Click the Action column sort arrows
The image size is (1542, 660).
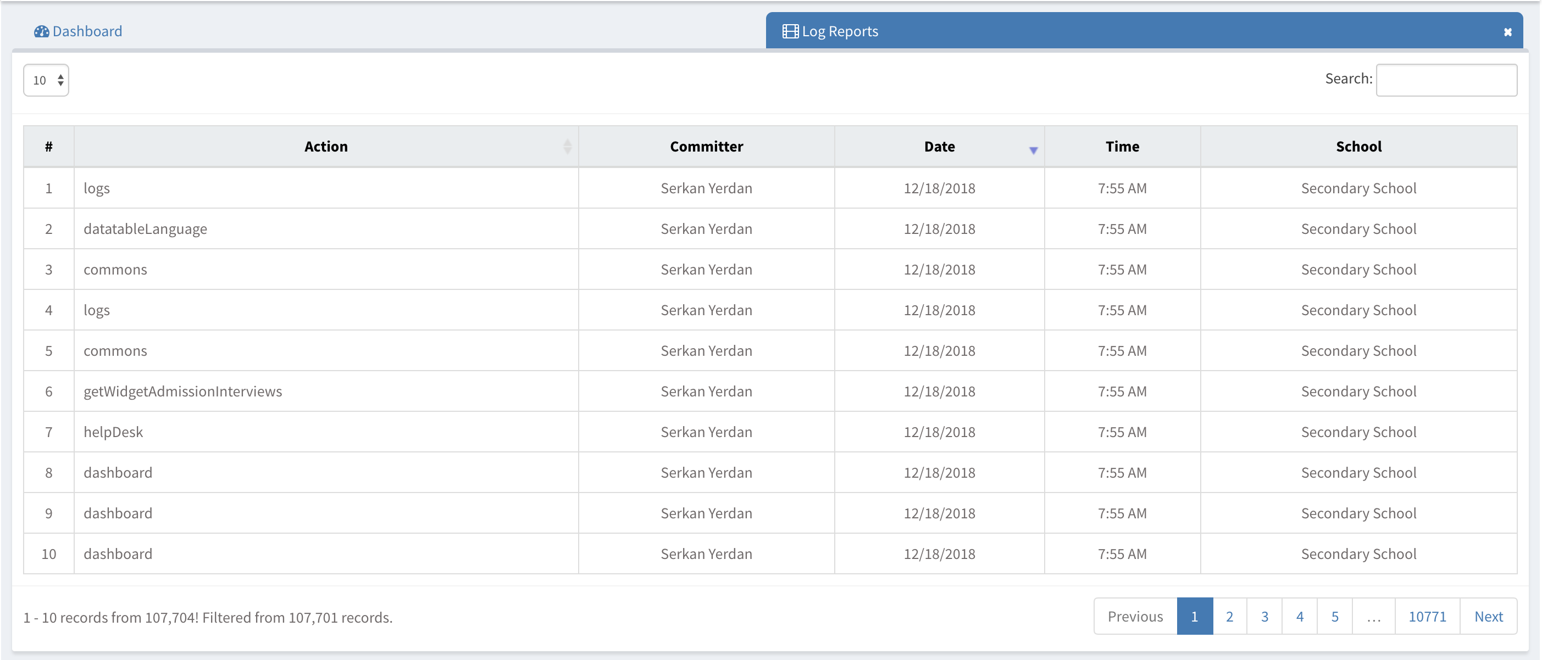coord(567,147)
